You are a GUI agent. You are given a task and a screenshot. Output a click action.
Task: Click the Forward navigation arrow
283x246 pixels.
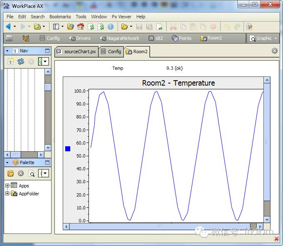point(23,27)
